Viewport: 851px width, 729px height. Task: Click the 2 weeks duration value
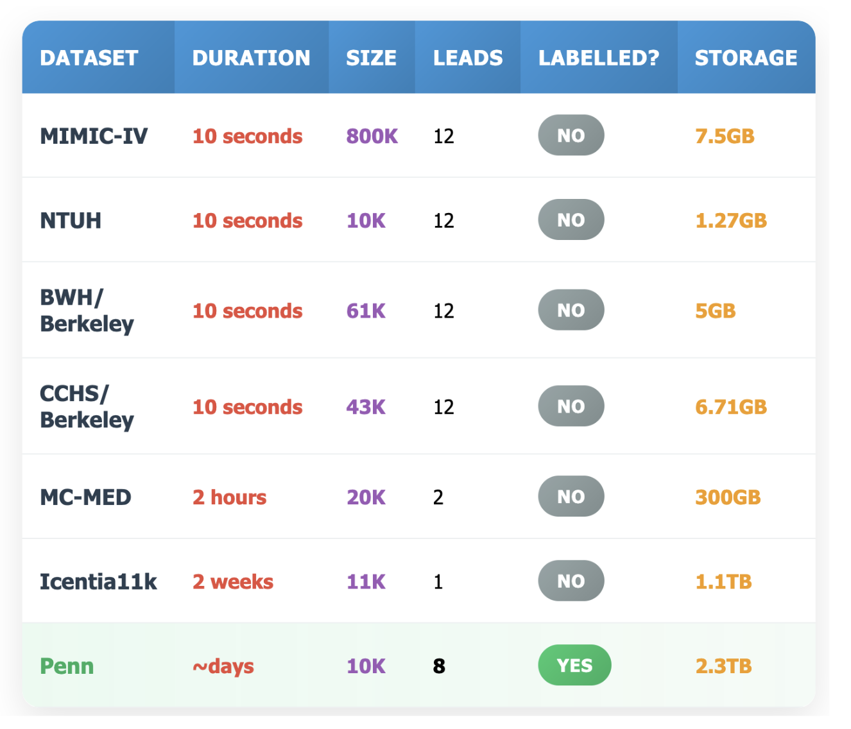(x=233, y=581)
